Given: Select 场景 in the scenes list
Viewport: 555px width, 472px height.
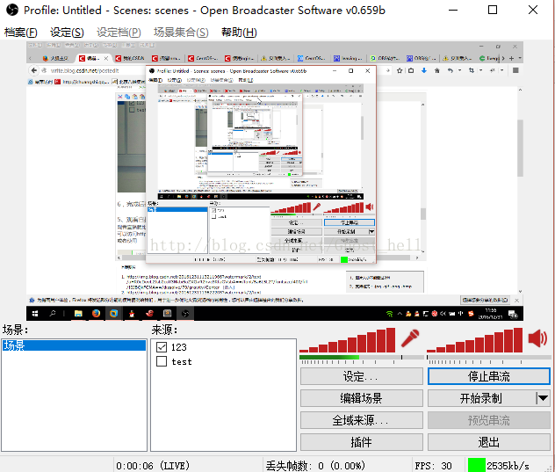Looking at the screenshot, I should click(74, 345).
